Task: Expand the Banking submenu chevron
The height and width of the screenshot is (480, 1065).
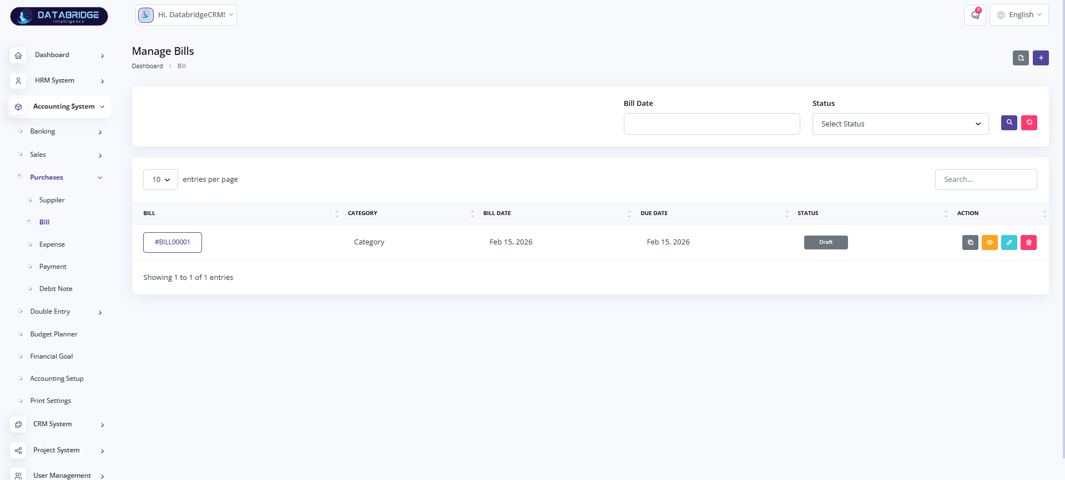Action: point(100,132)
